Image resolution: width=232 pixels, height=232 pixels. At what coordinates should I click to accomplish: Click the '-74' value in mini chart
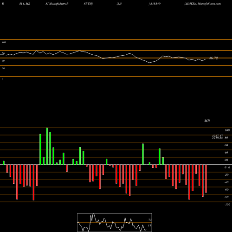coord(149,220)
